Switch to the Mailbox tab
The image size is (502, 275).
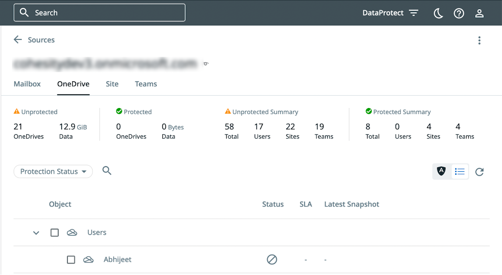(27, 84)
